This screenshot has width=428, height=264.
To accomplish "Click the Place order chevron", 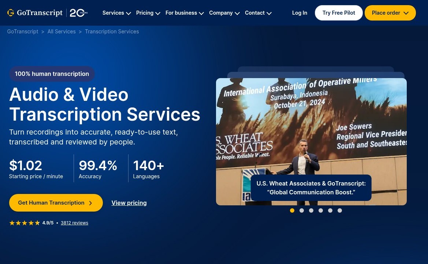I will (406, 13).
